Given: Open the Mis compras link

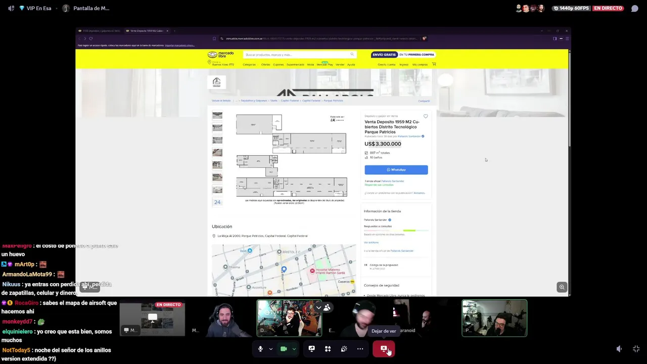Looking at the screenshot, I should click(x=420, y=65).
